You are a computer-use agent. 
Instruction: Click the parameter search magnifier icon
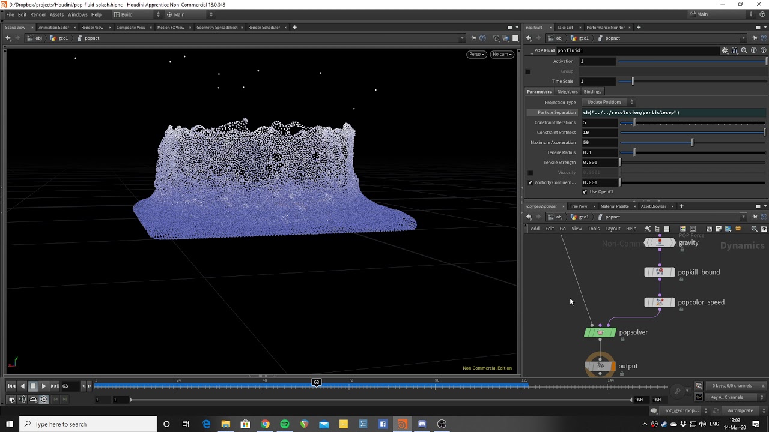tap(744, 50)
